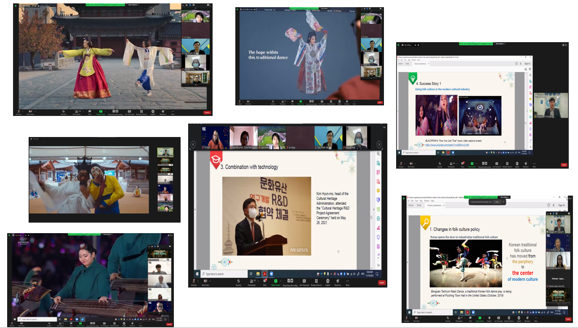578x328 pixels.
Task: Toggle Start Video in the Combination with technology window
Action: point(205,283)
